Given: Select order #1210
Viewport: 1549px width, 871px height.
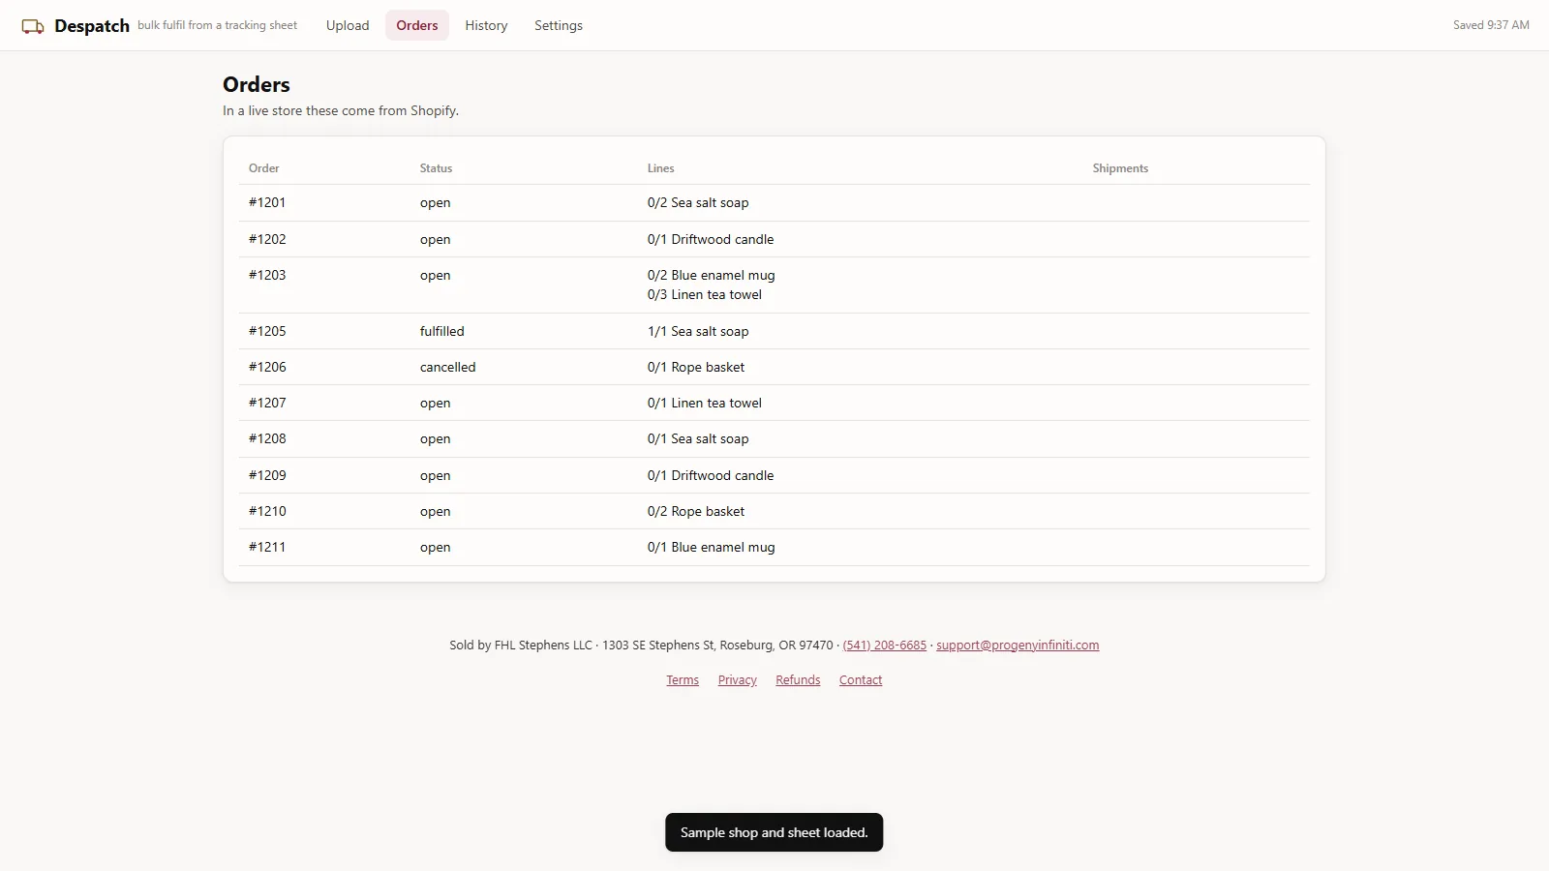Looking at the screenshot, I should pyautogui.click(x=267, y=511).
